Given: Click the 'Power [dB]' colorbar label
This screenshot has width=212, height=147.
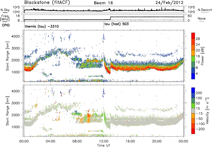Looking at the screenshot, I should coord(202,56).
